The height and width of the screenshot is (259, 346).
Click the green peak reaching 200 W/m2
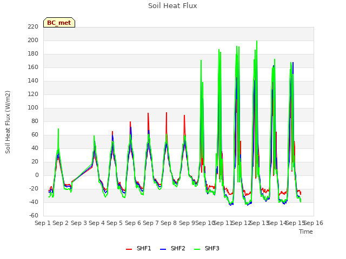click(x=257, y=41)
